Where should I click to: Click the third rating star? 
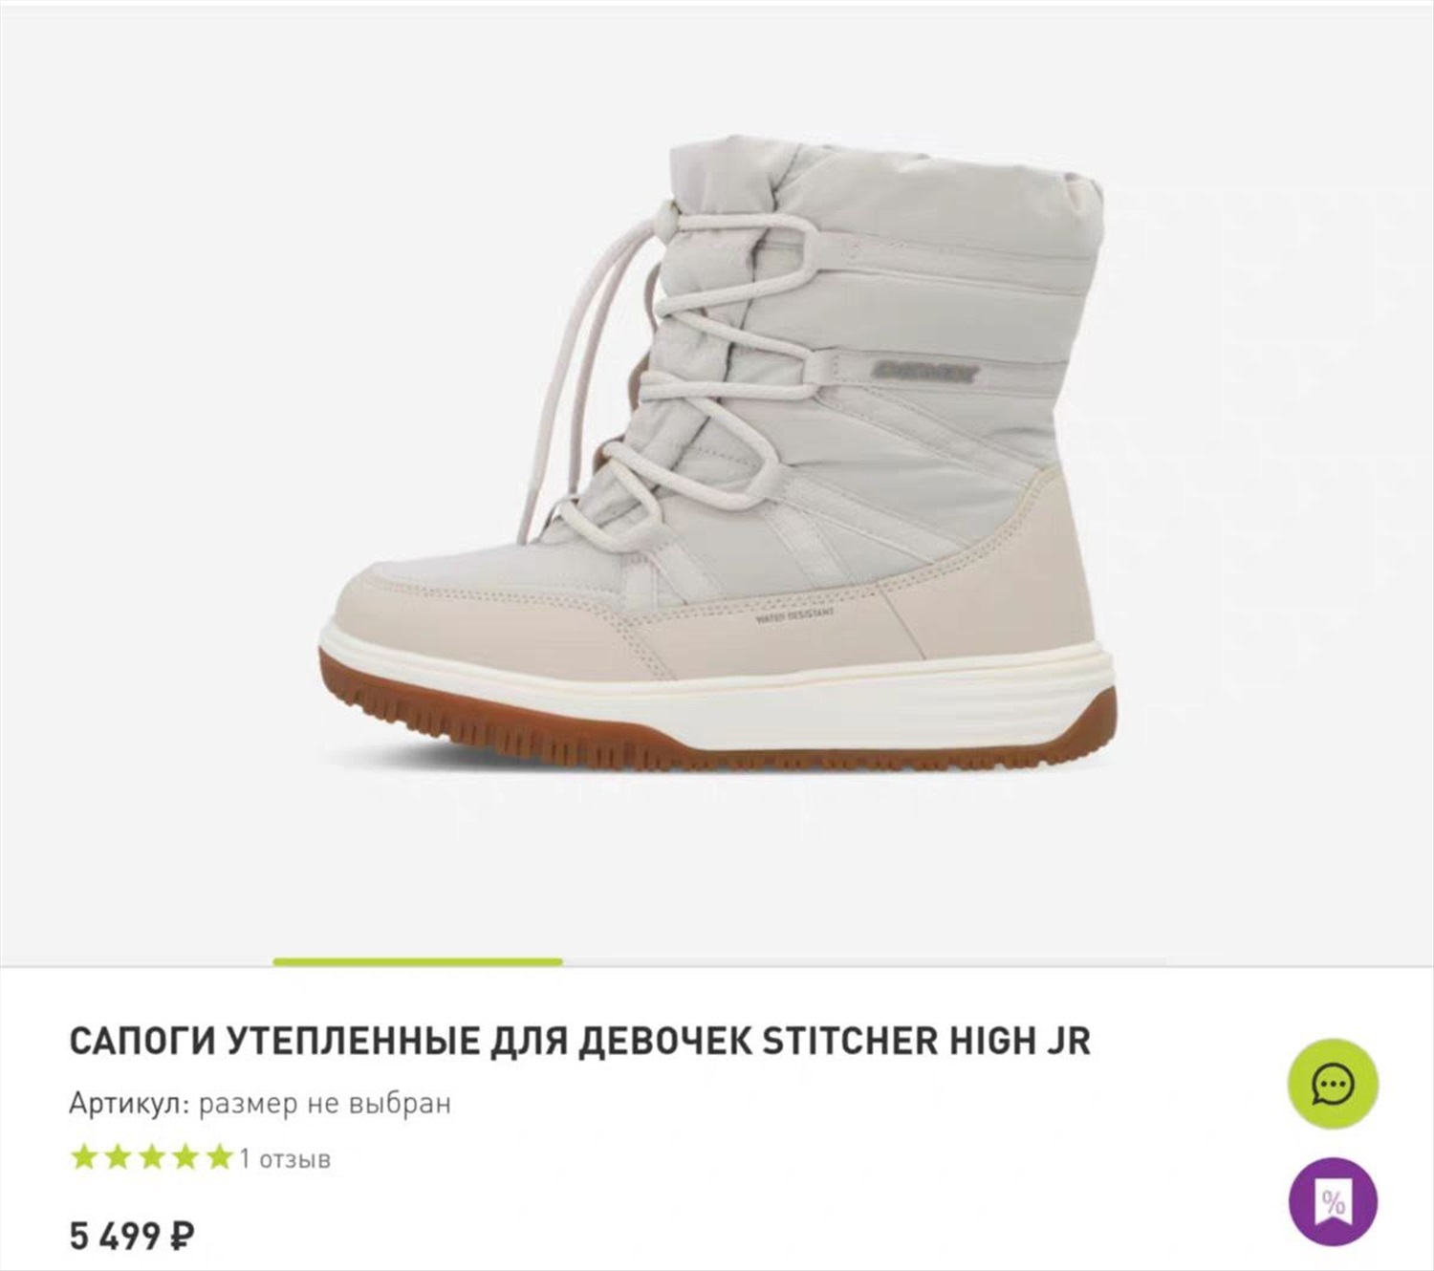click(152, 1157)
